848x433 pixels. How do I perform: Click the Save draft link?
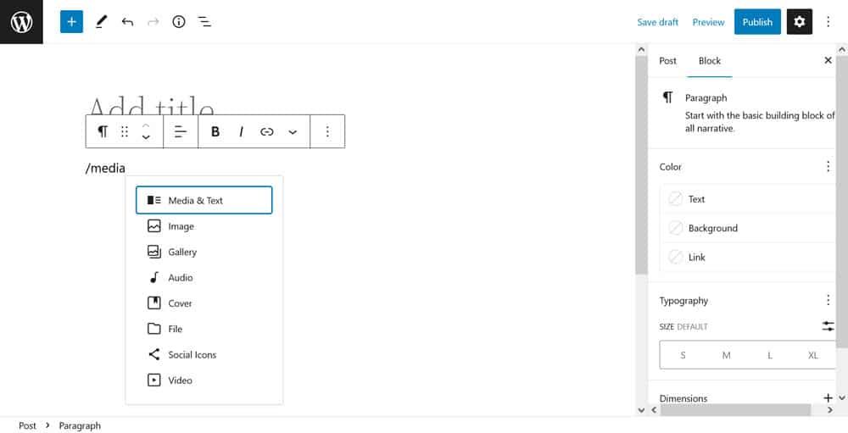pos(658,22)
